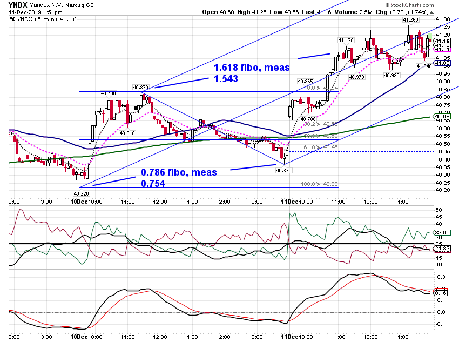This screenshot has height=342, width=459.
Task: Click the 61.8%: 40.46 retracement label
Action: tap(321, 147)
